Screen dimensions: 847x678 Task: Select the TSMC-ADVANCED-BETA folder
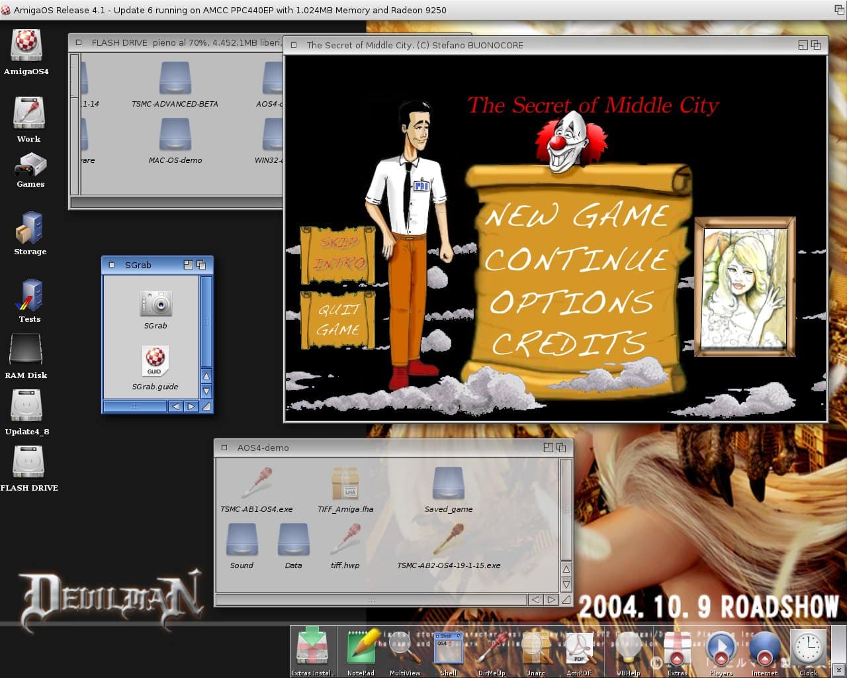pyautogui.click(x=175, y=79)
